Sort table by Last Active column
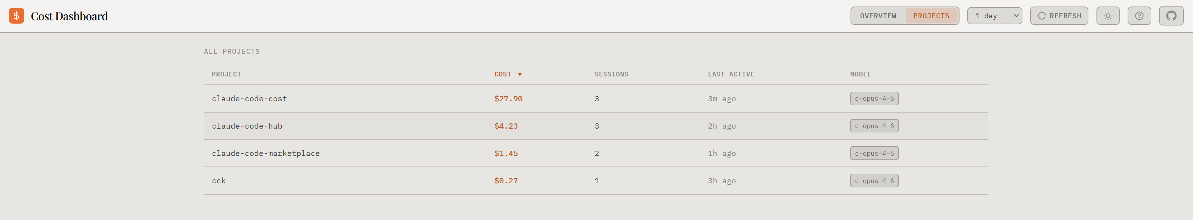The image size is (1193, 220). tap(730, 74)
